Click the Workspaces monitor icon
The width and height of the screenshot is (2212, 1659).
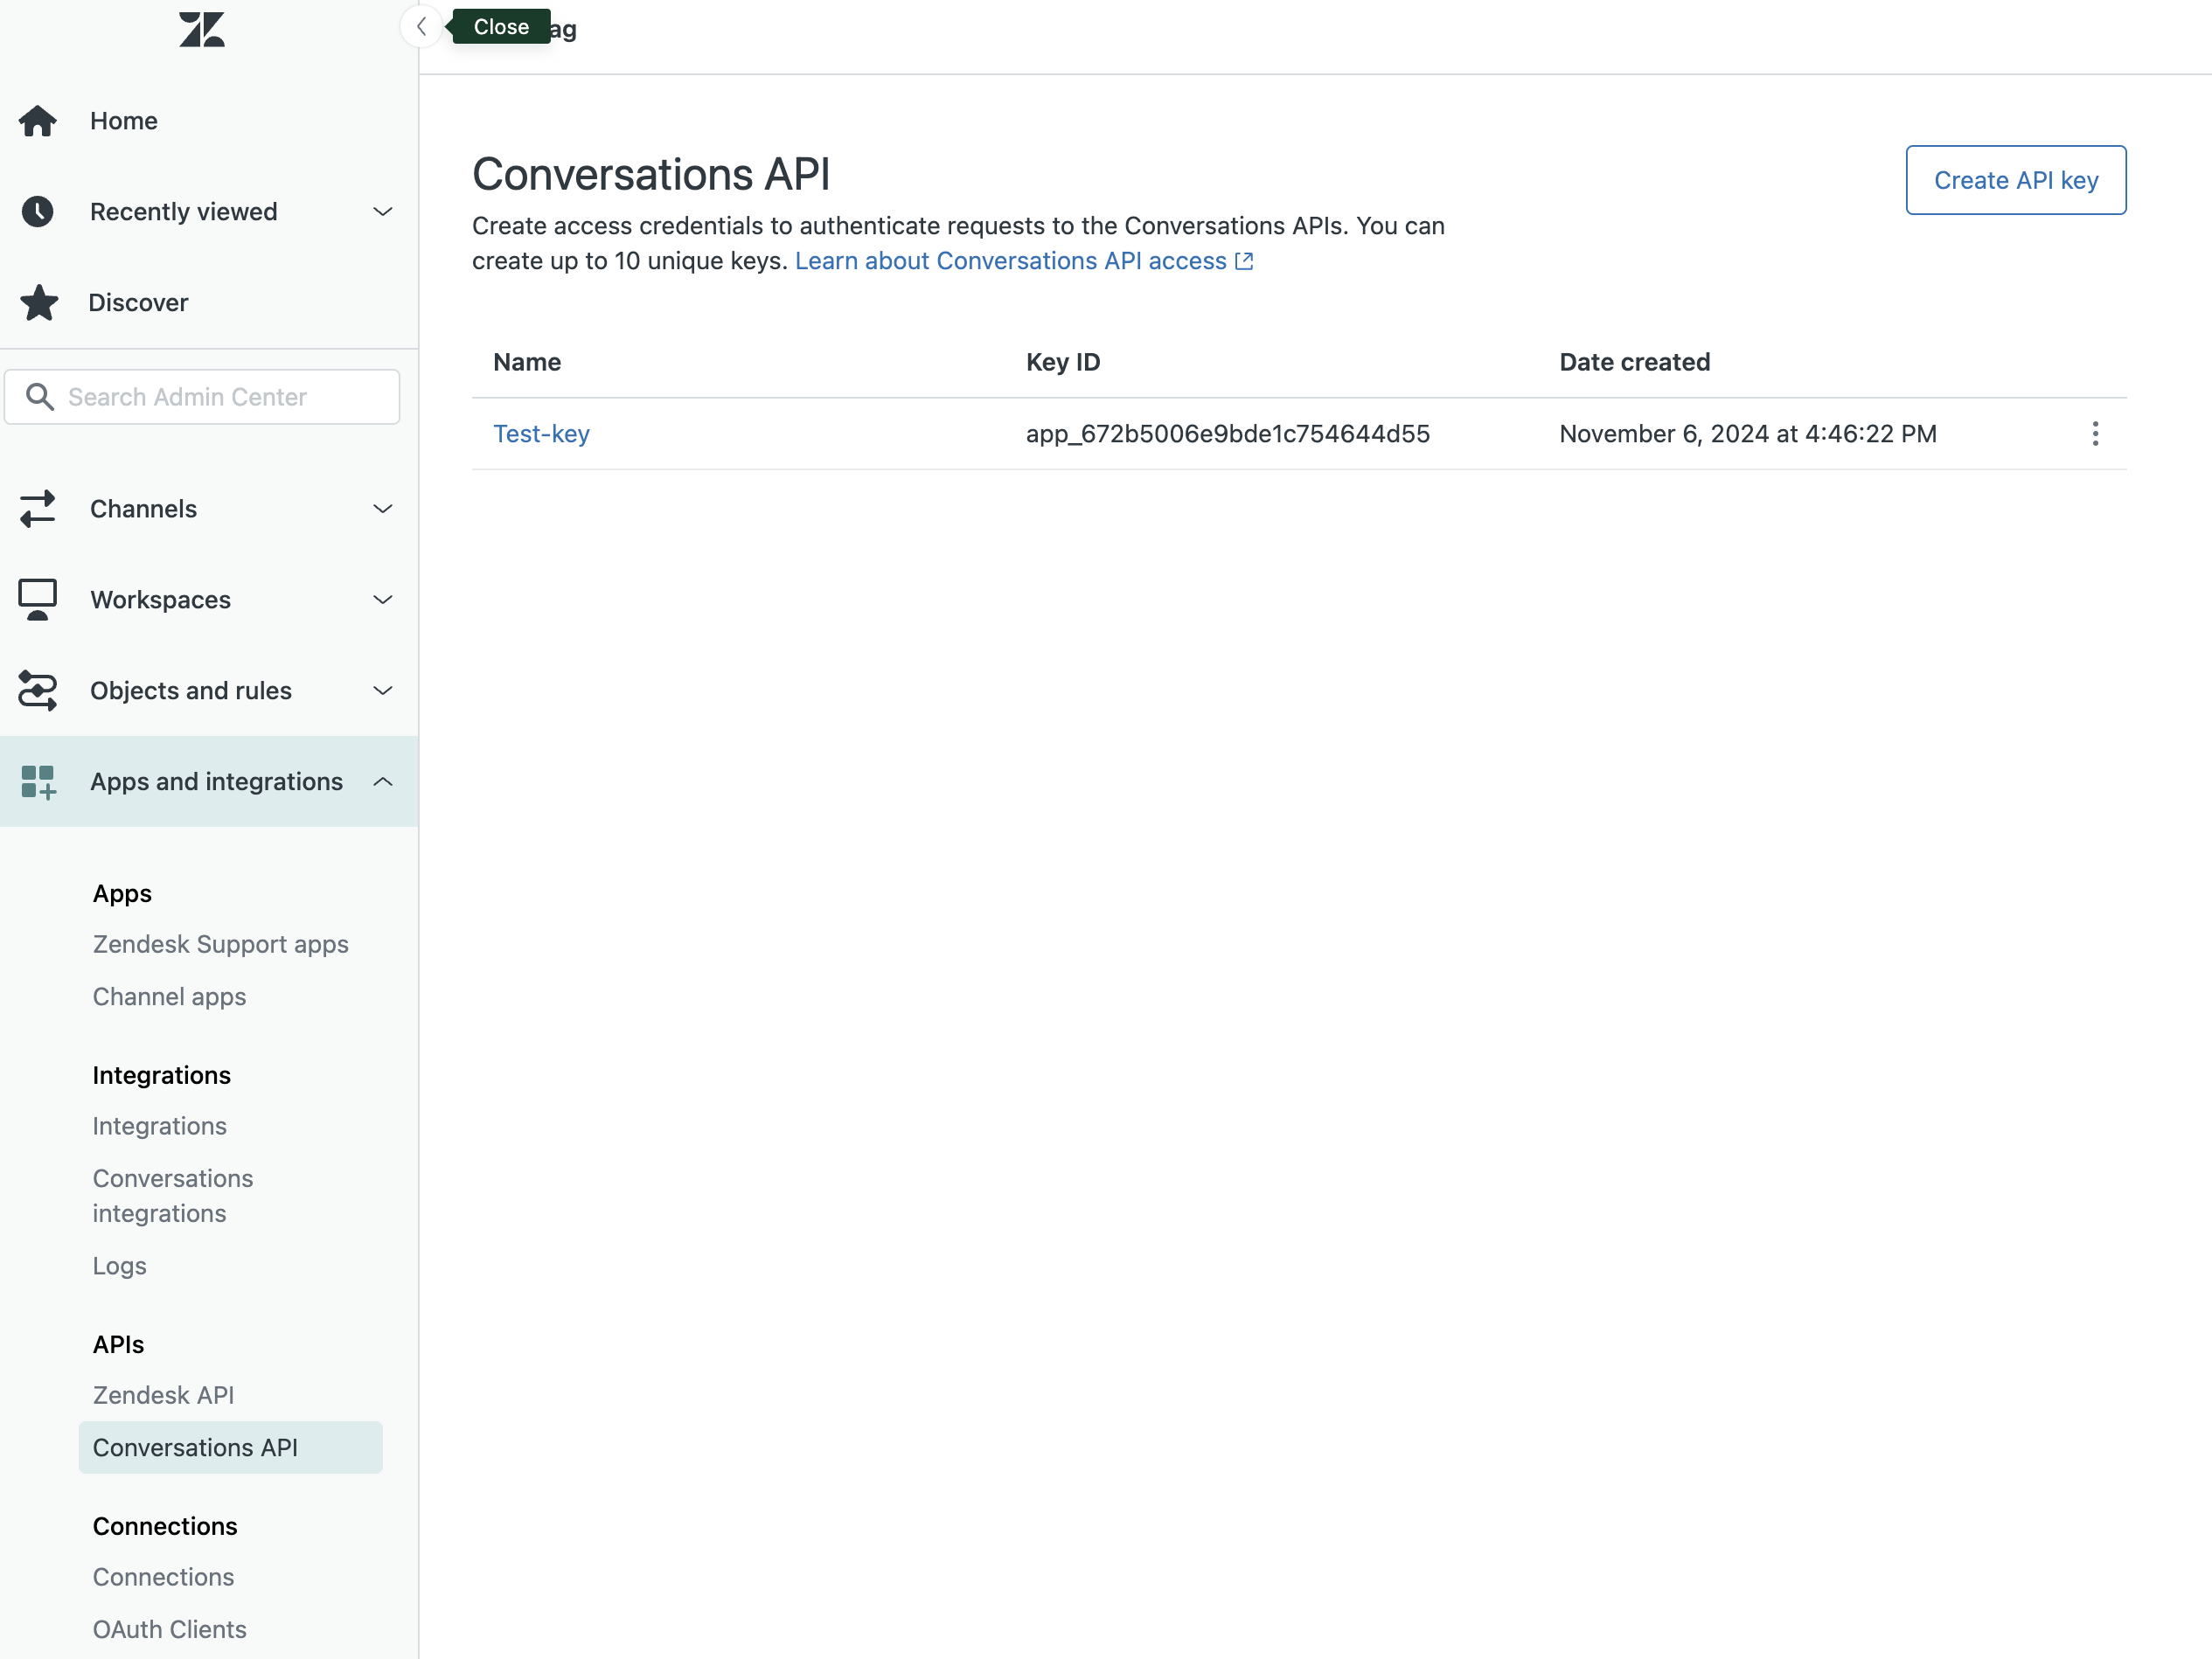[x=38, y=600]
